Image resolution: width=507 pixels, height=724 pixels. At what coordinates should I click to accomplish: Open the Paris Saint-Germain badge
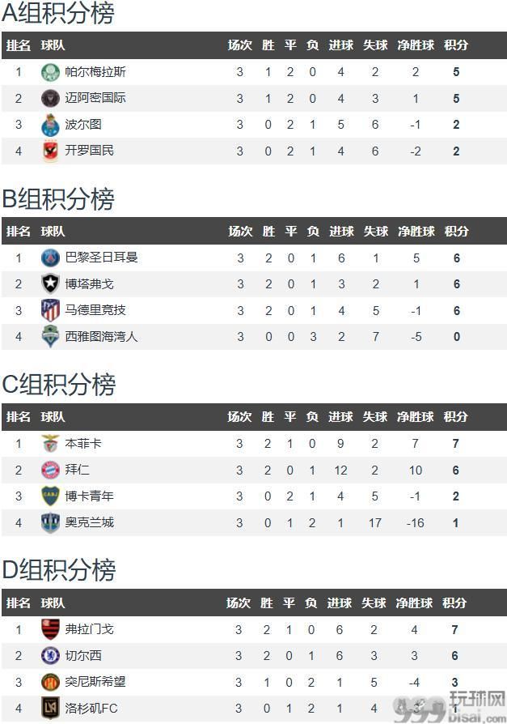pyautogui.click(x=50, y=258)
